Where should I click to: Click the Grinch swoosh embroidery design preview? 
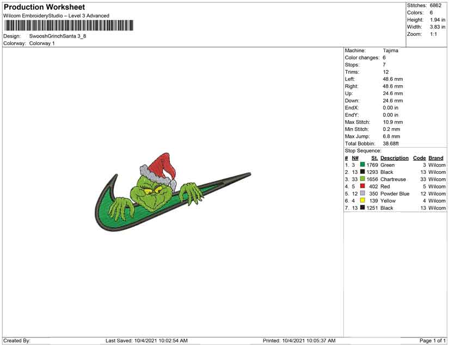(x=173, y=192)
